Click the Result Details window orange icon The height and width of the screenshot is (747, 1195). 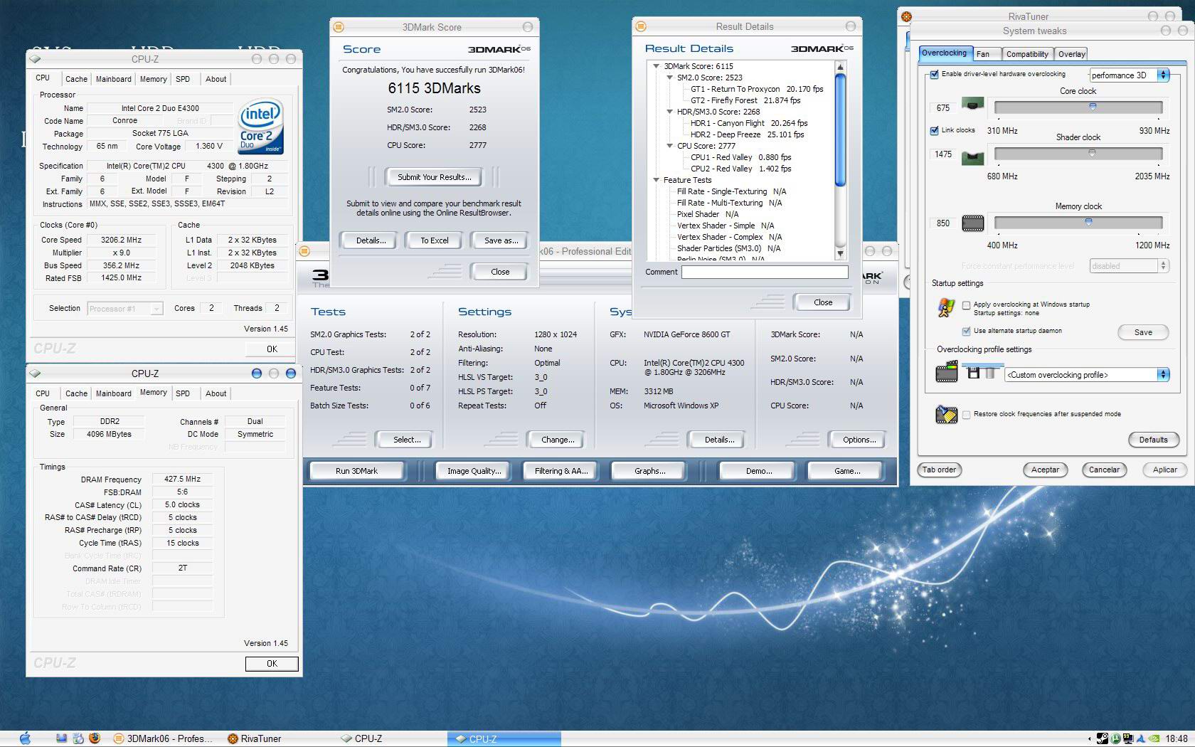point(641,26)
